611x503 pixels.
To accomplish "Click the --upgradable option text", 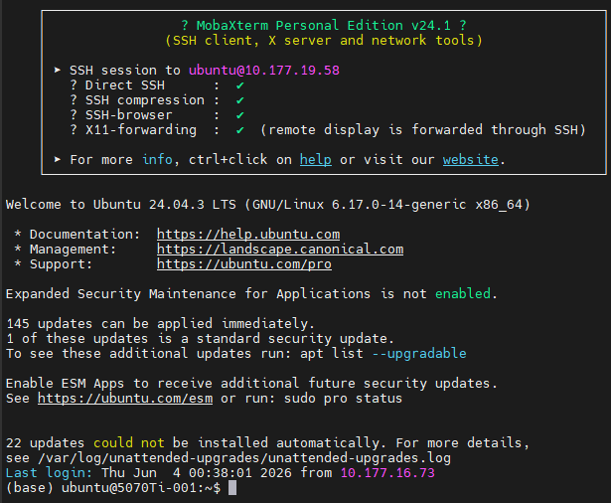I will tap(419, 354).
